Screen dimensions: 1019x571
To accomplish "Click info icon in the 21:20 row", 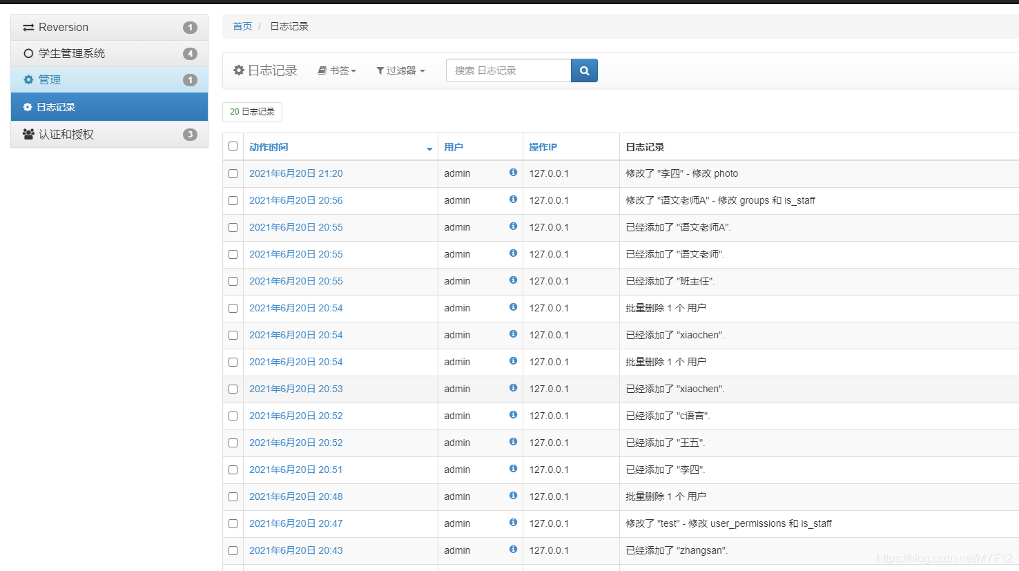I will tap(513, 173).
